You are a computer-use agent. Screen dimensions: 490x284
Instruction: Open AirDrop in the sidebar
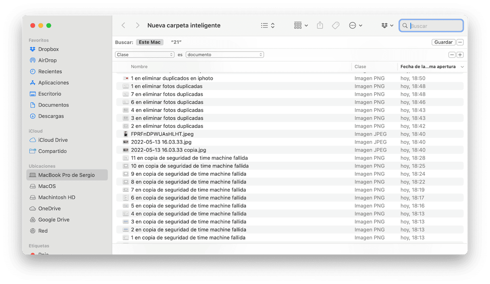coord(47,60)
